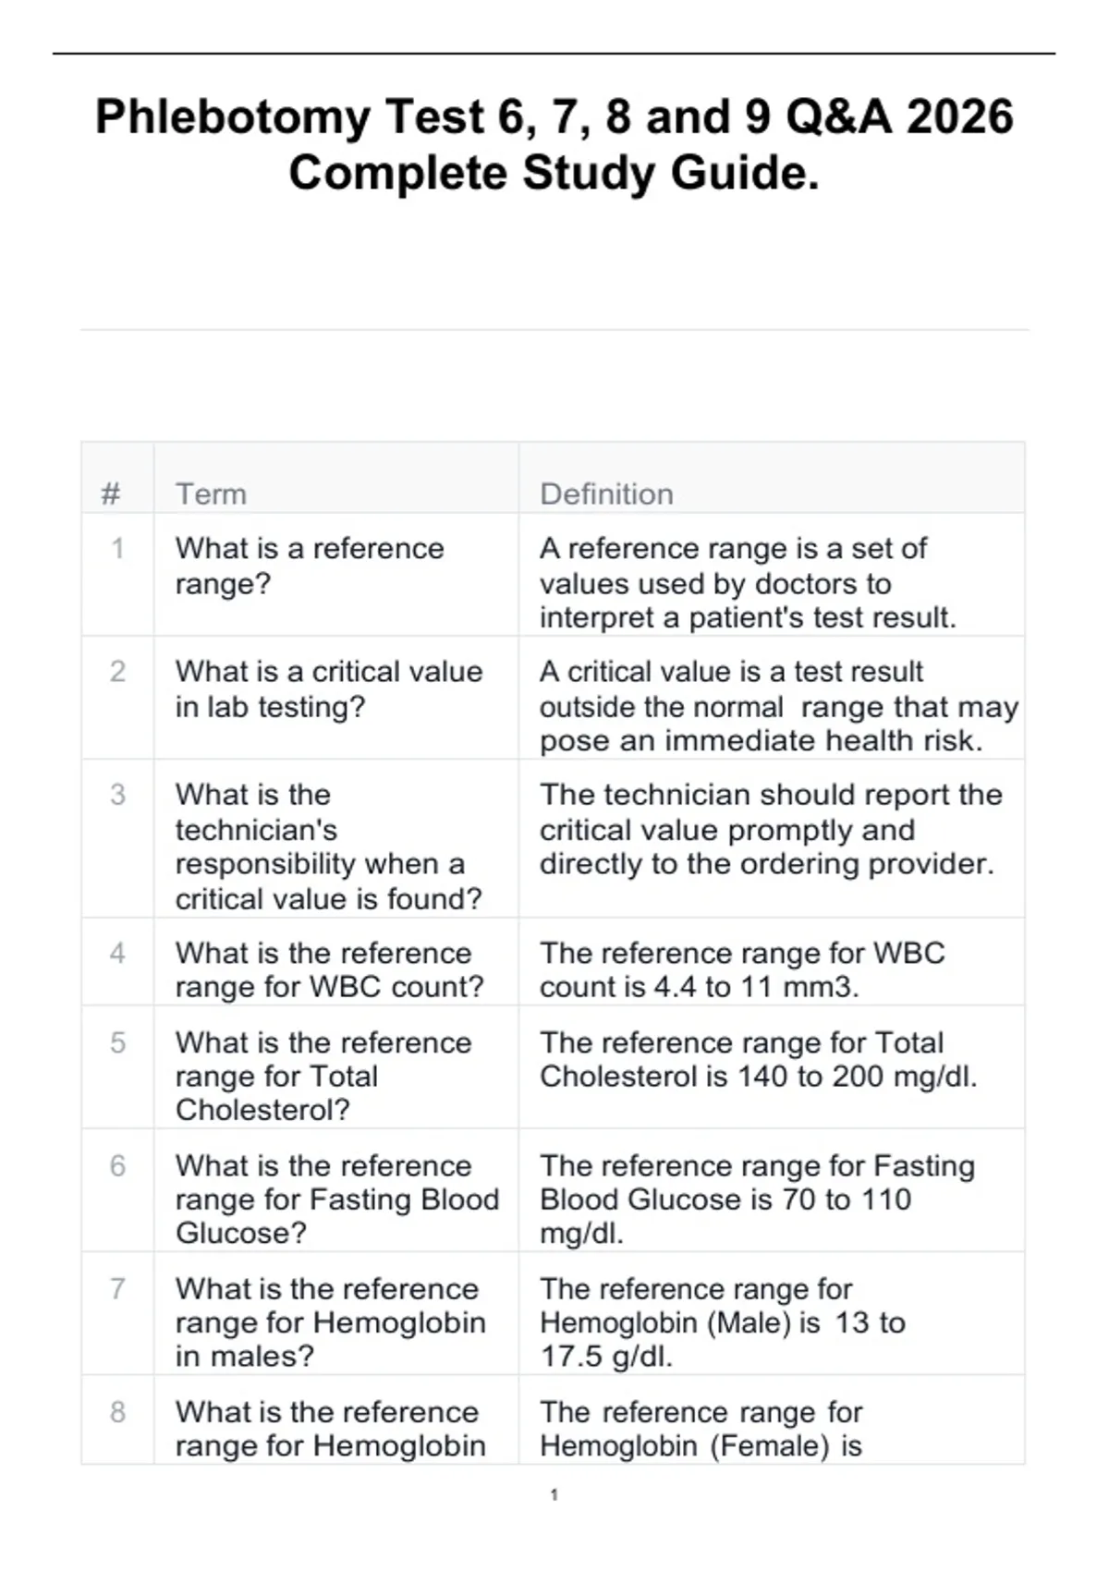
Task: Select the Fasting Blood Glucose question
Action: click(x=336, y=1199)
